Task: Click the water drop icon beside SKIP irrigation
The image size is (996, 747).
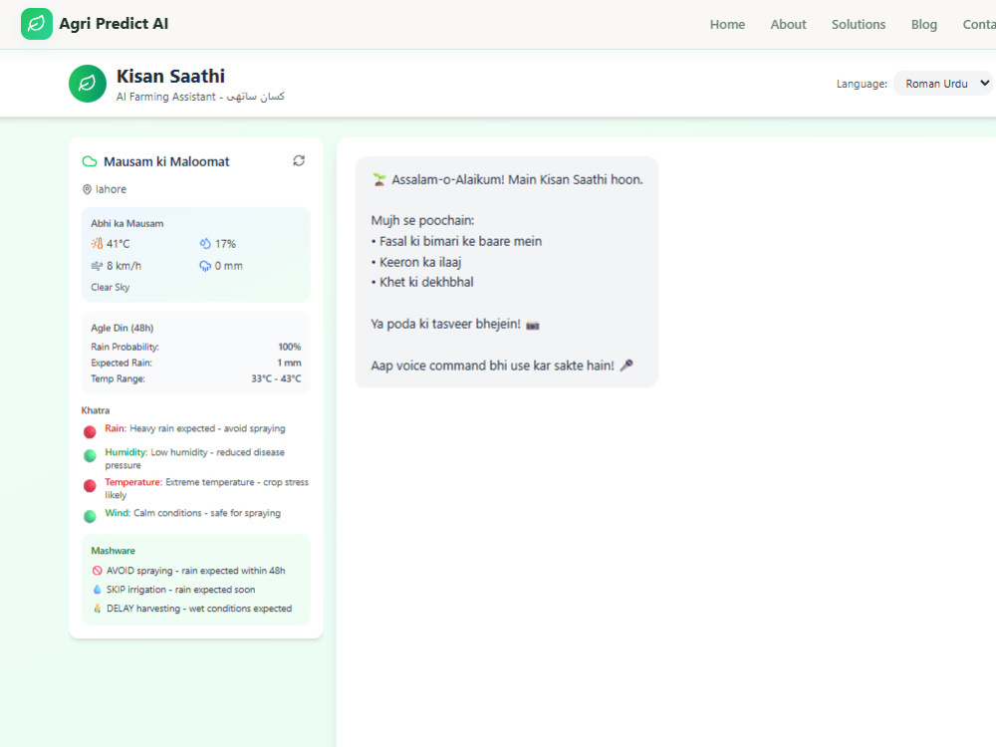Action: pyautogui.click(x=98, y=590)
